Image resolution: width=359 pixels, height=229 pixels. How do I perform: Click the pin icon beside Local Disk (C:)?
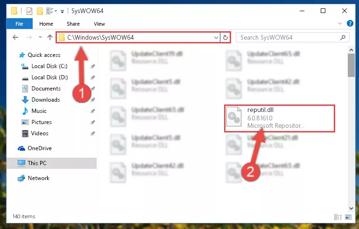pos(93,66)
